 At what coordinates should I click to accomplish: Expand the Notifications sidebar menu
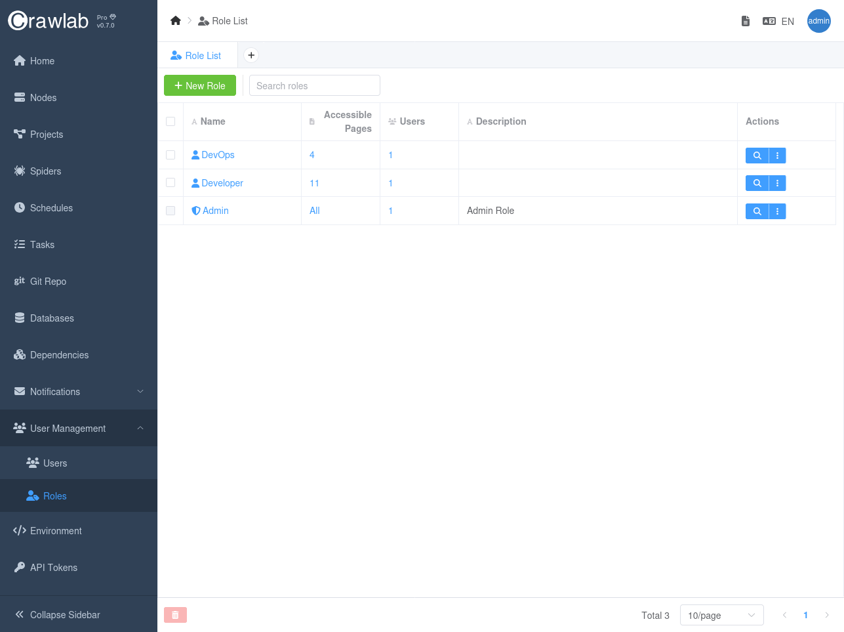click(x=79, y=392)
